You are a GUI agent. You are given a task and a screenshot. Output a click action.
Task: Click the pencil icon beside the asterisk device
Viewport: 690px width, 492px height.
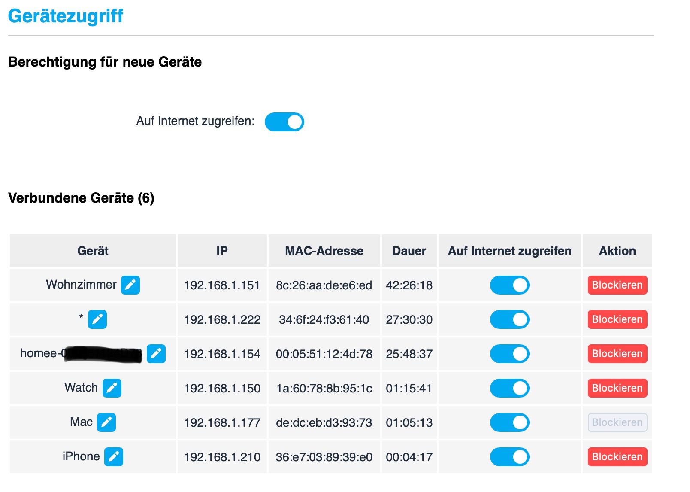[x=97, y=319]
